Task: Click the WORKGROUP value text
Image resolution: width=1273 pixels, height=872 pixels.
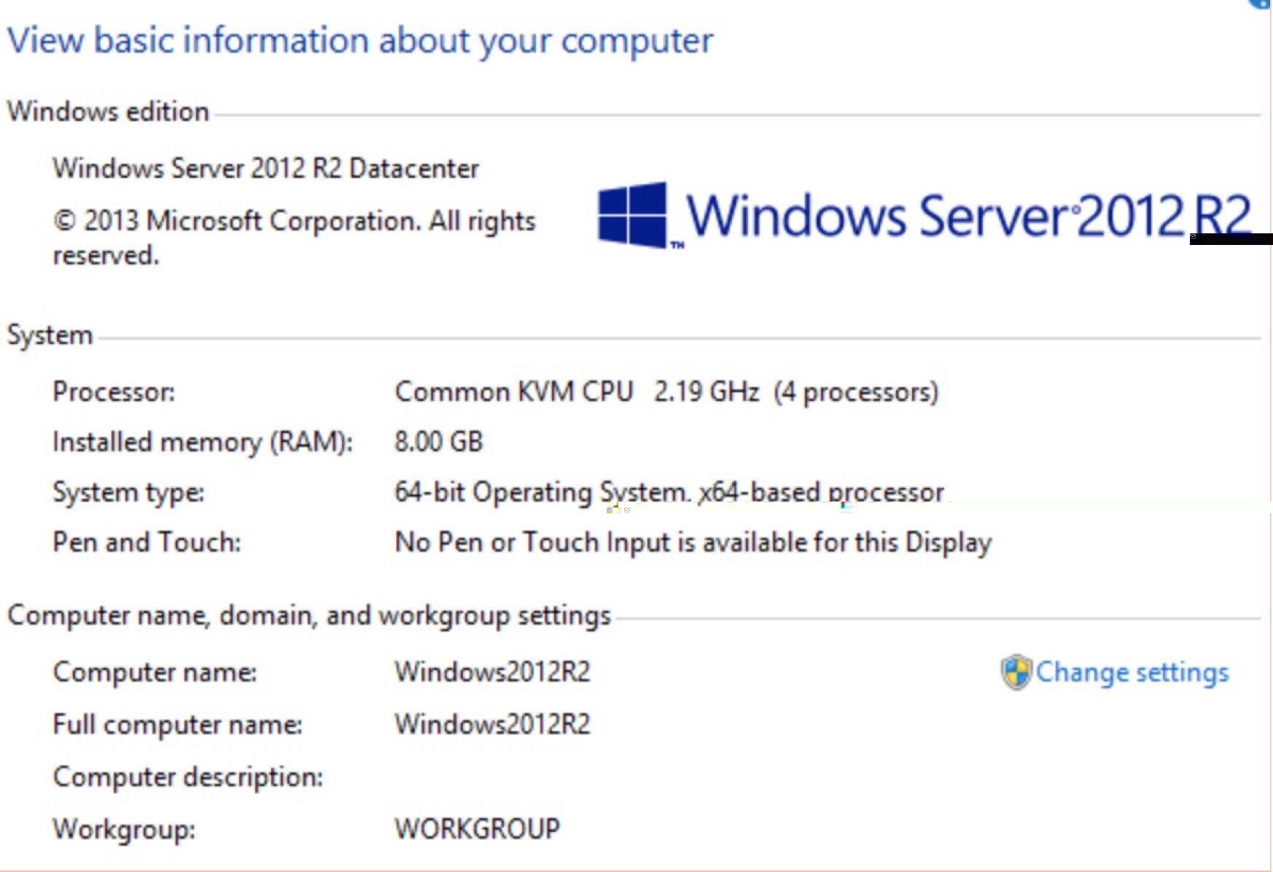Action: coord(475,828)
